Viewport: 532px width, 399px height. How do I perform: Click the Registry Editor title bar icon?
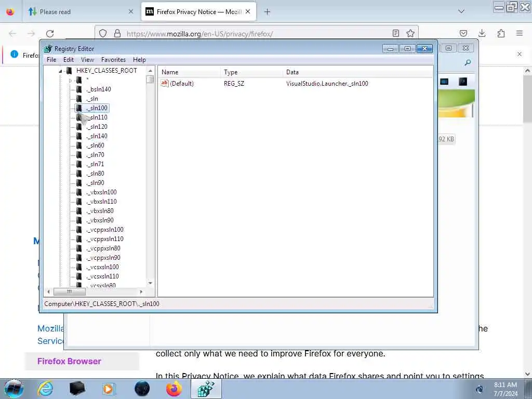pyautogui.click(x=48, y=48)
